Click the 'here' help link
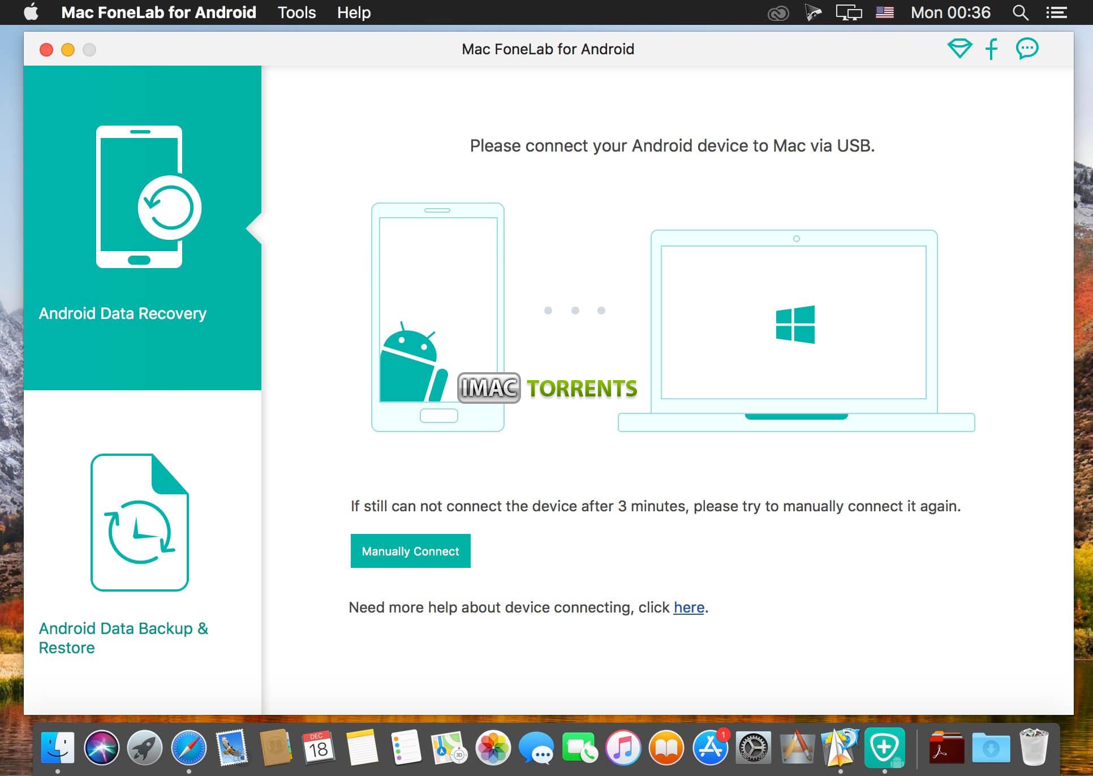Viewport: 1093px width, 776px height. [688, 607]
